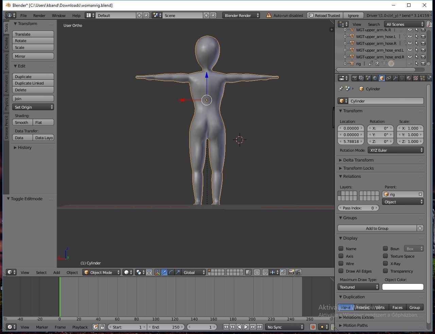Image resolution: width=435 pixels, height=334 pixels.
Task: Toggle lock camera and layers icon
Action: click(x=248, y=272)
